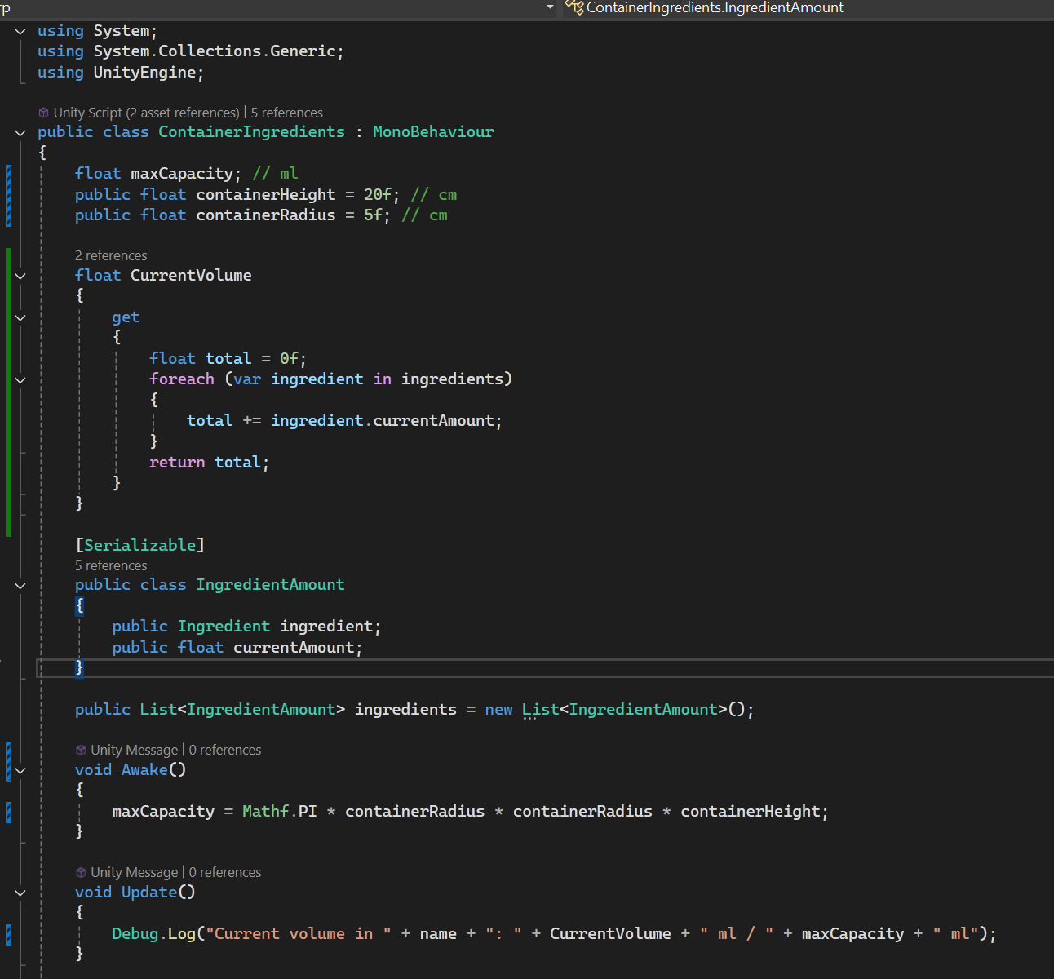Screen dimensions: 1054x979
Task: Click the Unity icon beside Unity Script CodeLens
Action: [x=44, y=113]
